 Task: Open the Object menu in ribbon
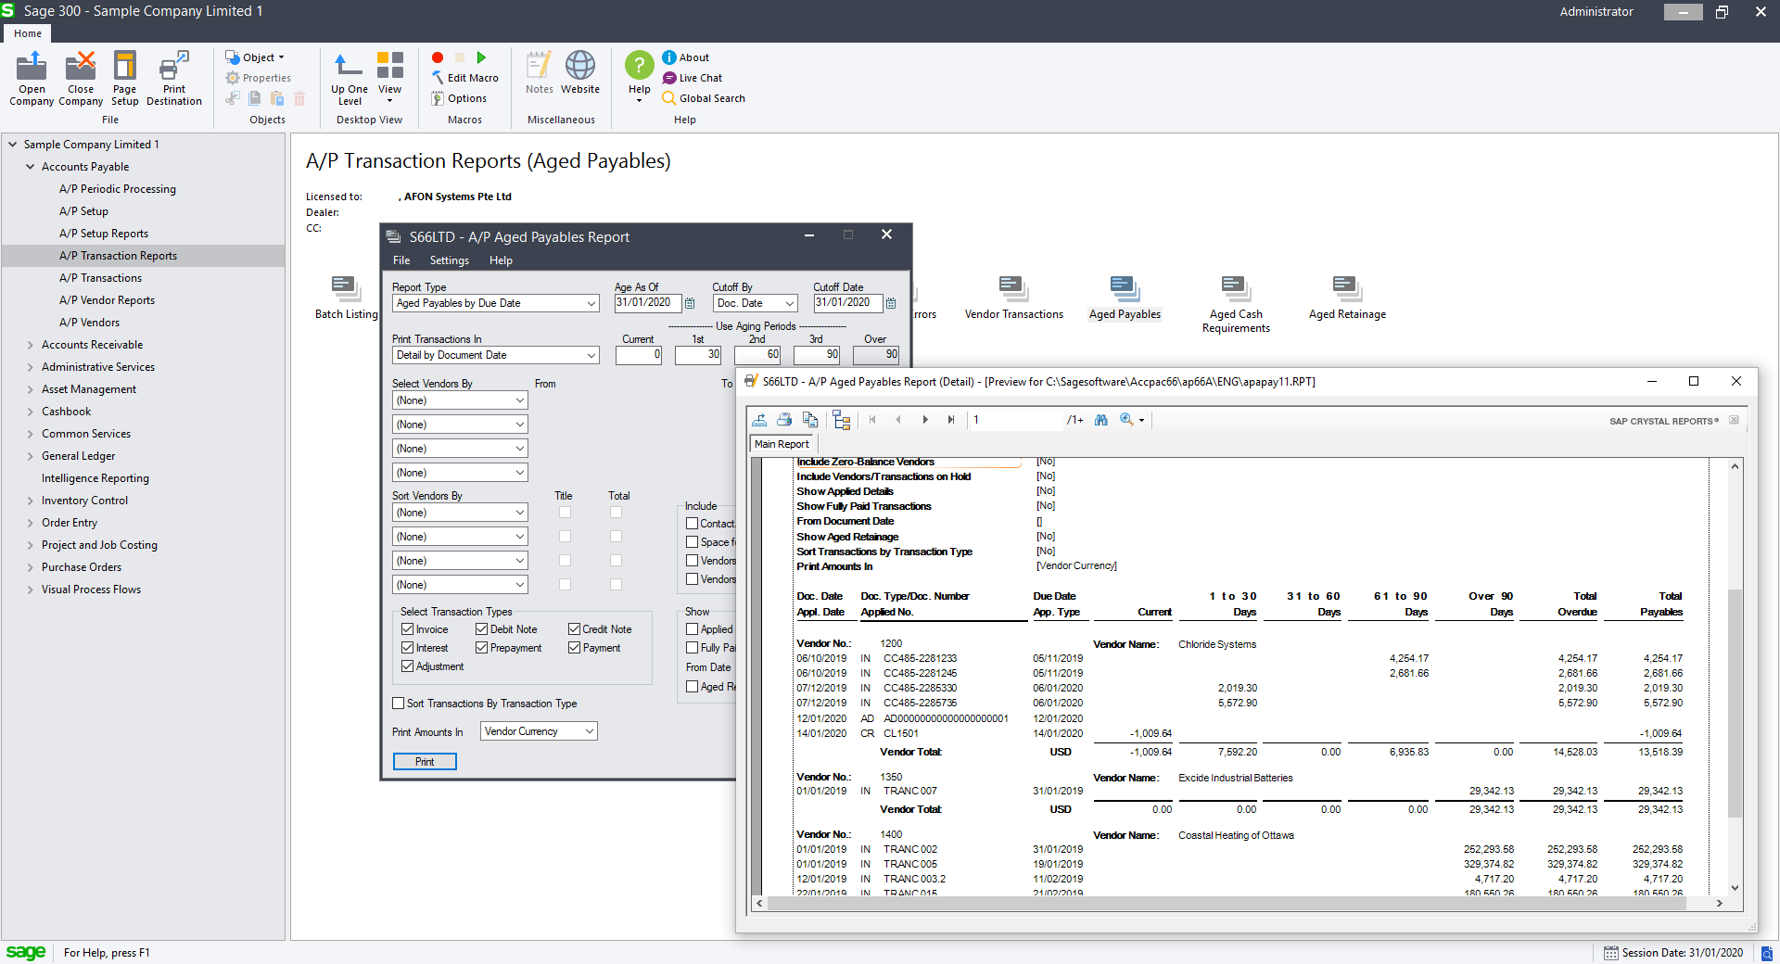click(256, 57)
